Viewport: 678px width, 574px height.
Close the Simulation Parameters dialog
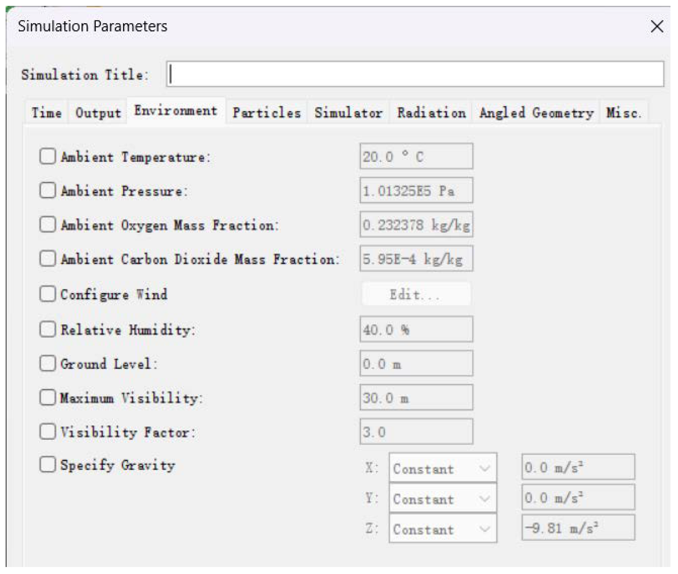656,26
